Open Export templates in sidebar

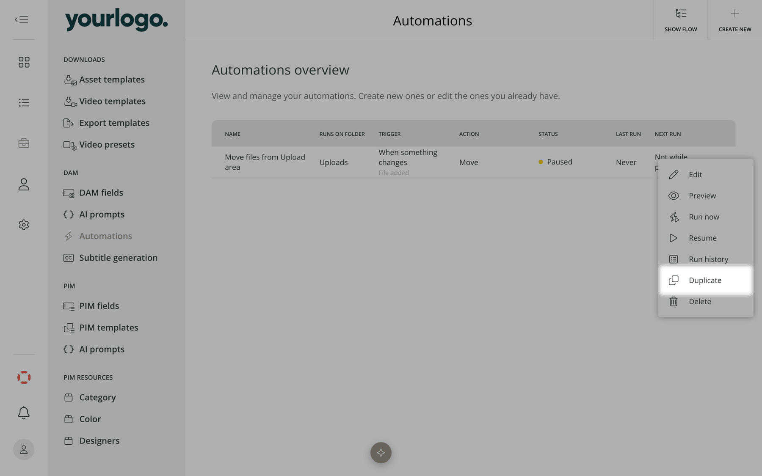tap(106, 123)
